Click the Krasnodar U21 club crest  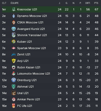14,9
